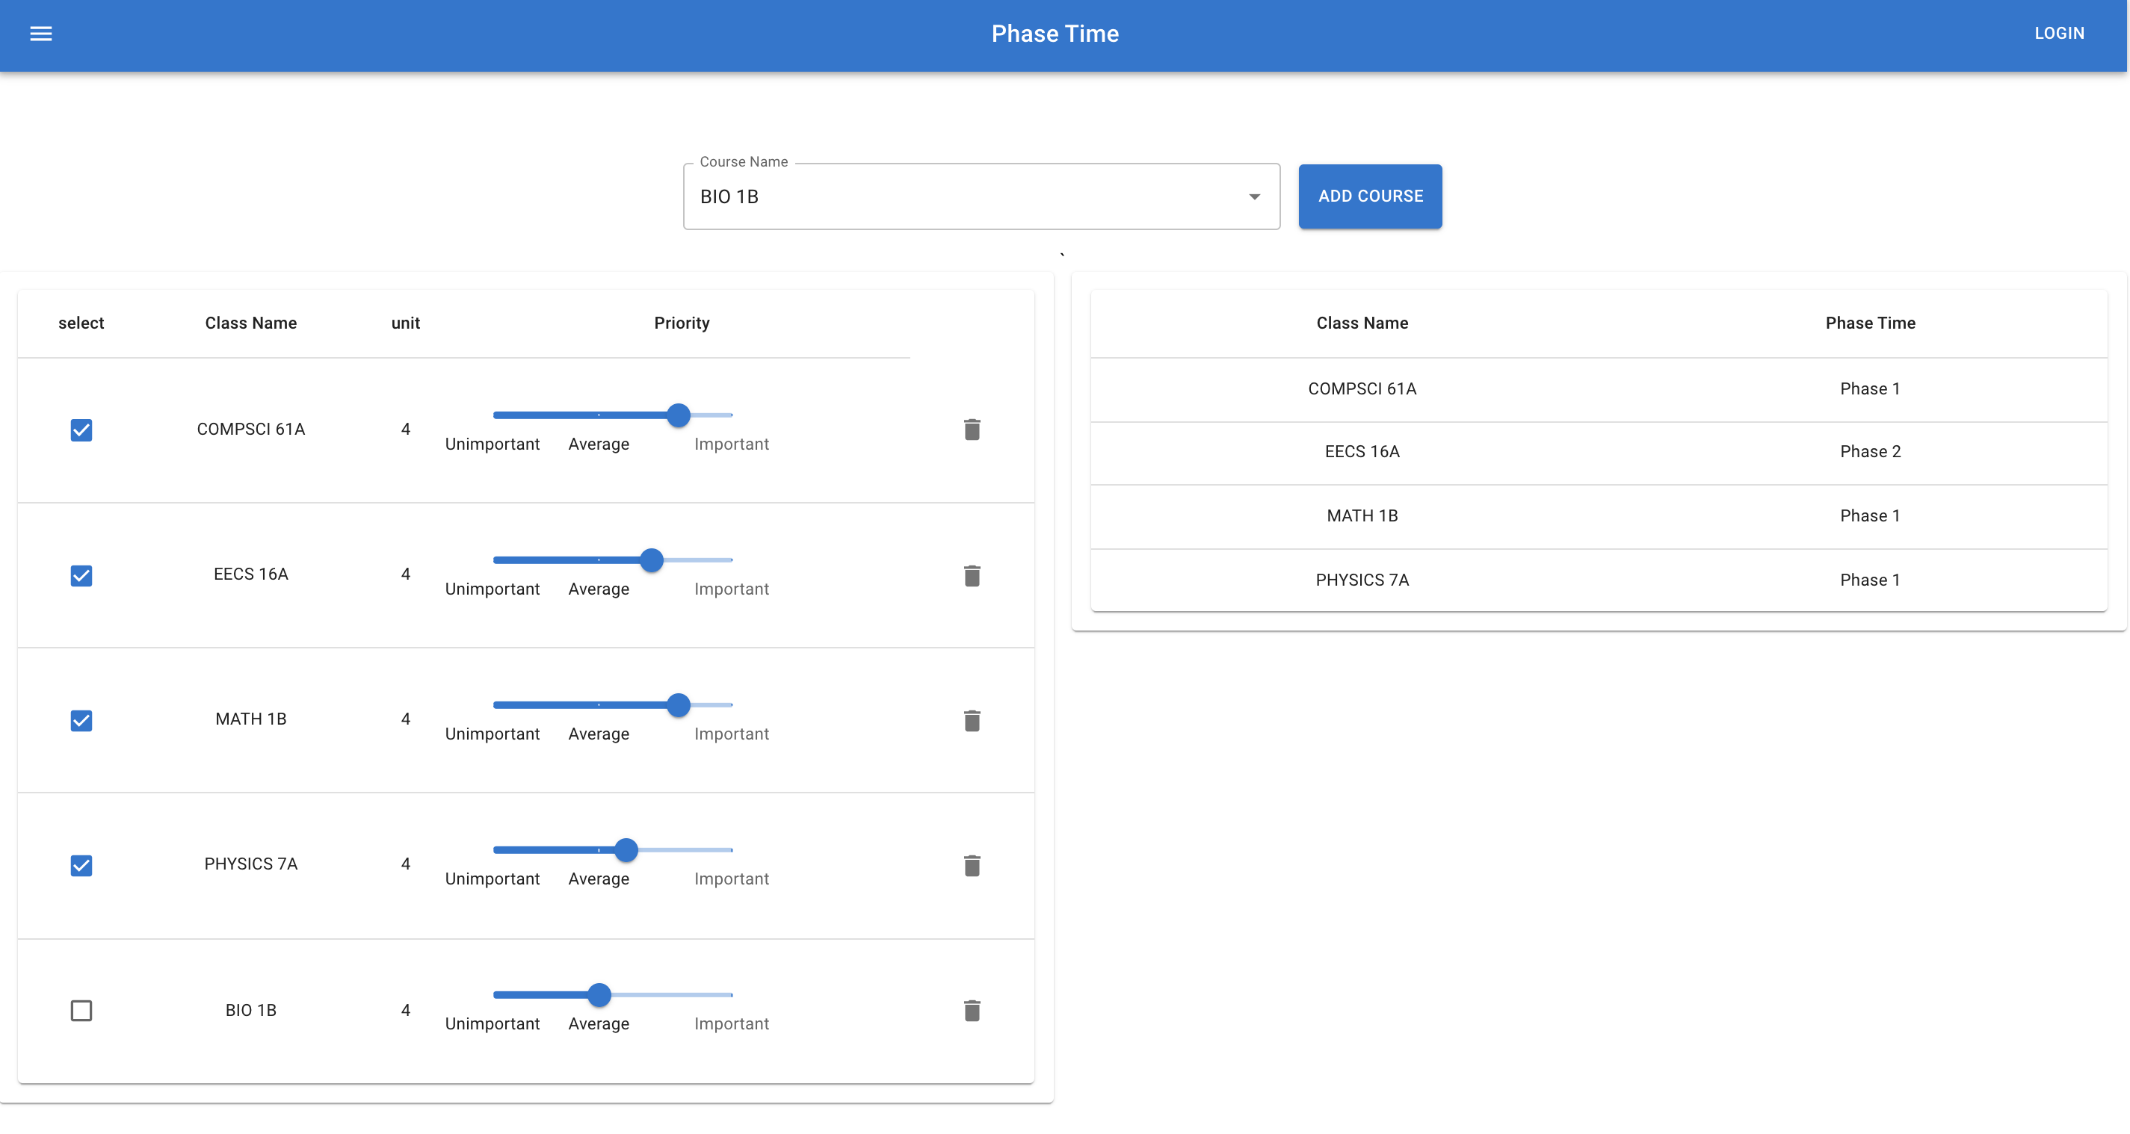
Task: Delete the BIO 1B course
Action: [972, 1009]
